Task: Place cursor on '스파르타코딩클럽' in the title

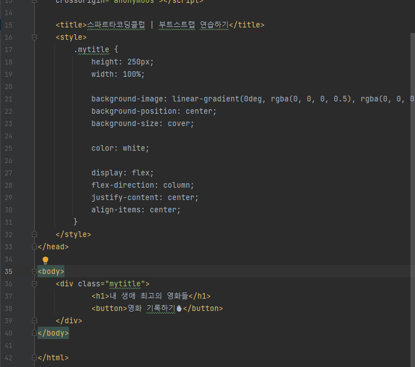Action: click(x=116, y=25)
